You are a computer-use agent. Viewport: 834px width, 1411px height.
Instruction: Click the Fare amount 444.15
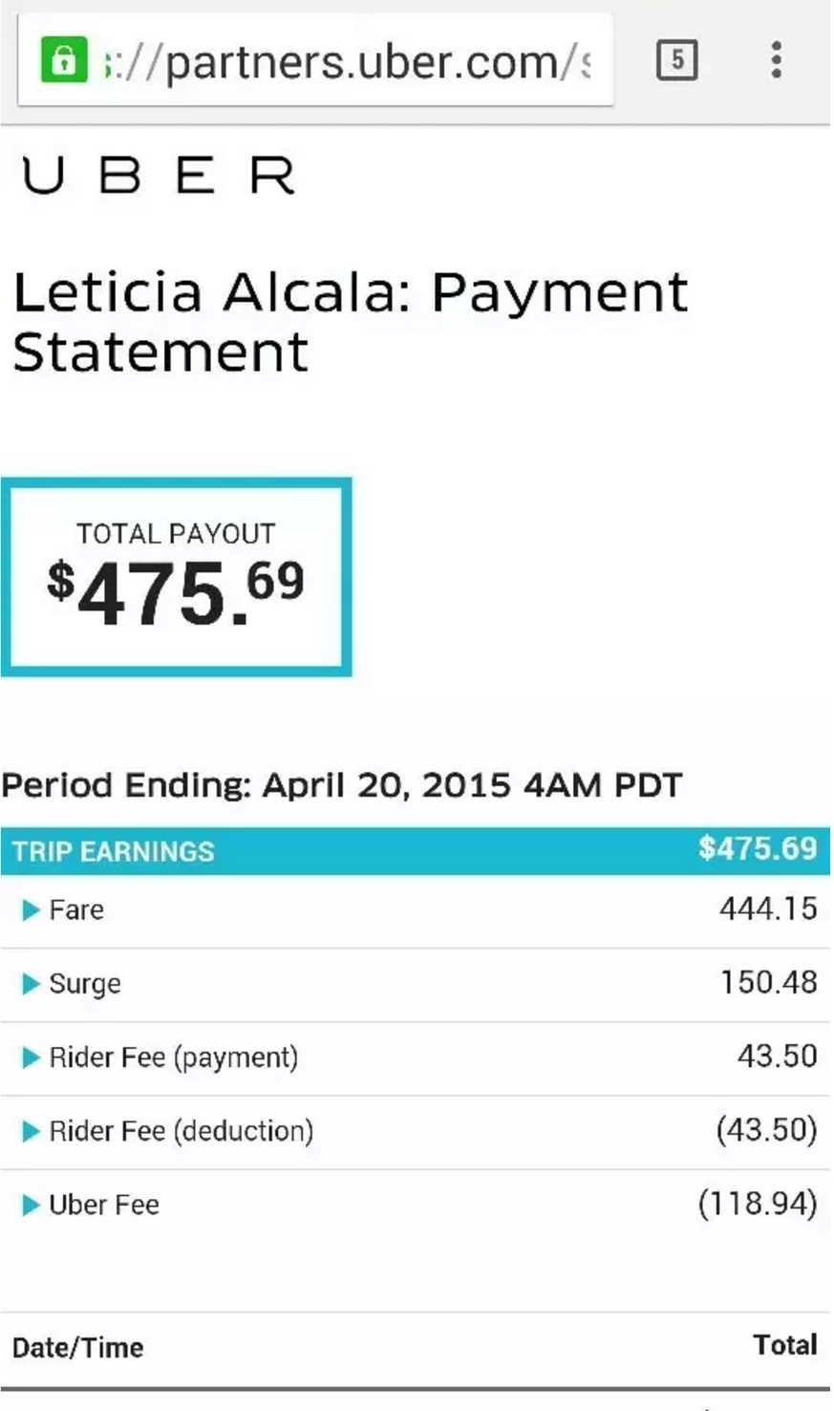pyautogui.click(x=767, y=909)
